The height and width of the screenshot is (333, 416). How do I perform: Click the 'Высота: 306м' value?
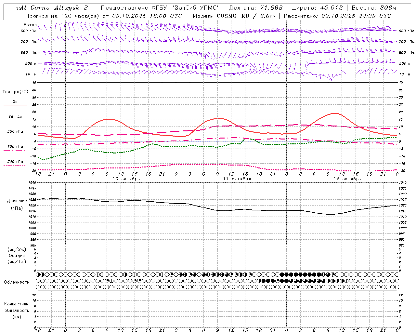pos(373,8)
